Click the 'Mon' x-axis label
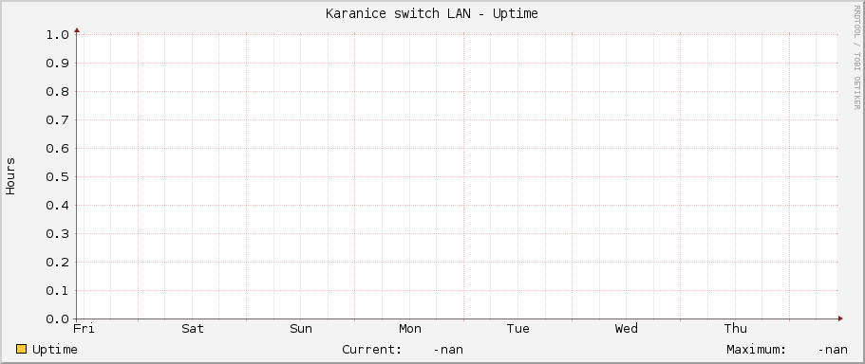This screenshot has height=364, width=865. 410,329
